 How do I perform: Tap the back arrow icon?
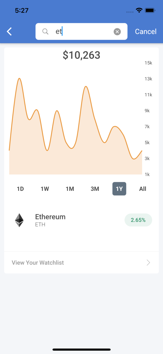click(x=10, y=31)
